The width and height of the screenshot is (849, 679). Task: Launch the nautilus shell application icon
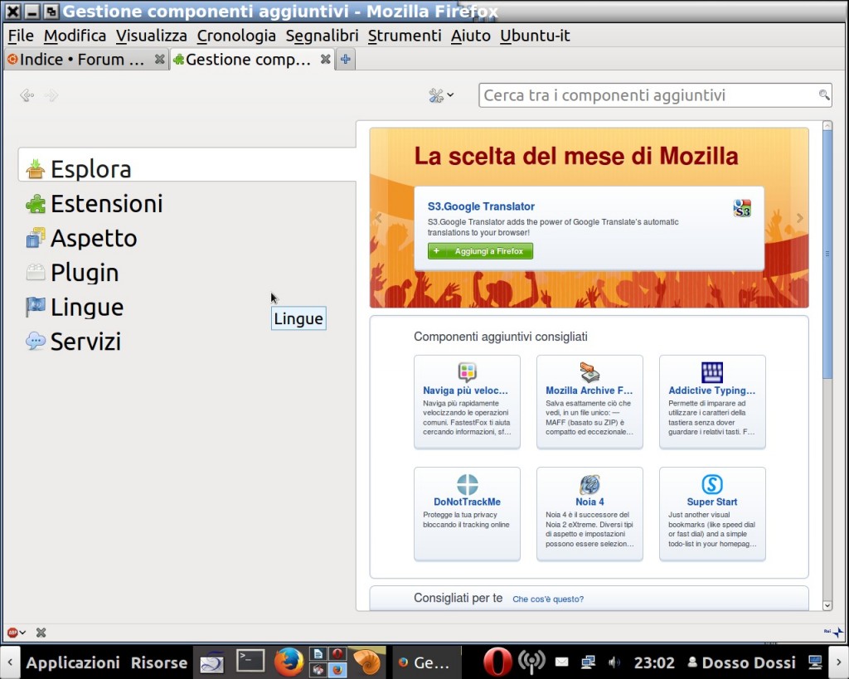(x=366, y=661)
